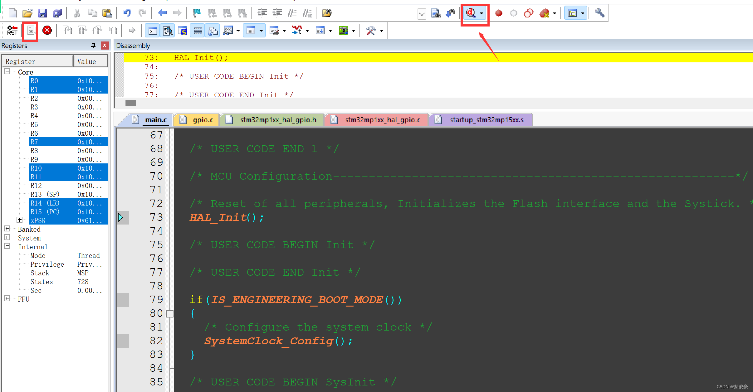Switch to the startup_stm32mp15xx.s tab
The image size is (753, 392).
point(486,120)
